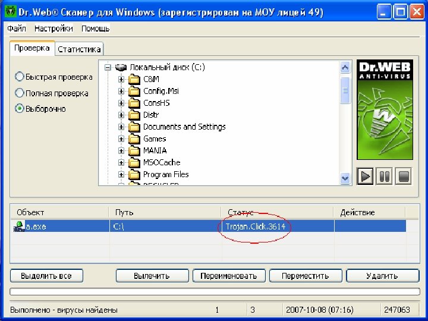The height and width of the screenshot is (321, 428).
Task: Click the 247063 status bar value
Action: [x=397, y=310]
